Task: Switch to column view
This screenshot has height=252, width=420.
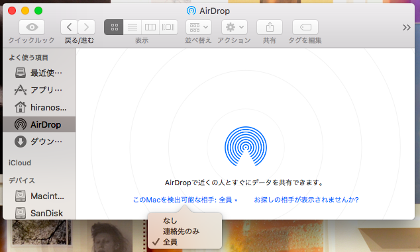Action: tap(150, 27)
